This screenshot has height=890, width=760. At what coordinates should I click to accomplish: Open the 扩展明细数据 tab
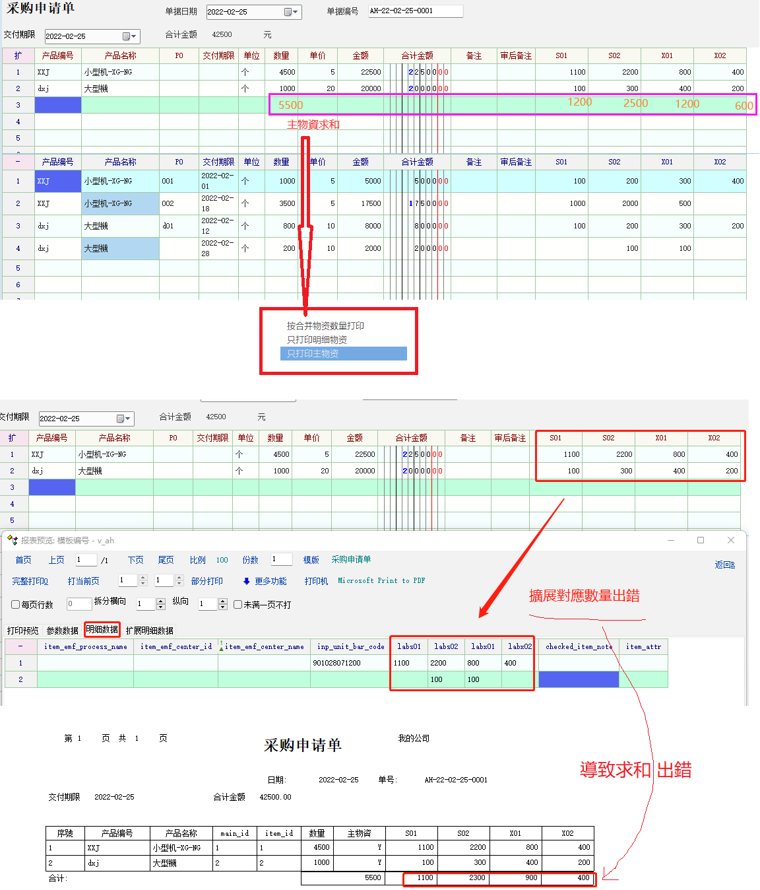(x=150, y=631)
